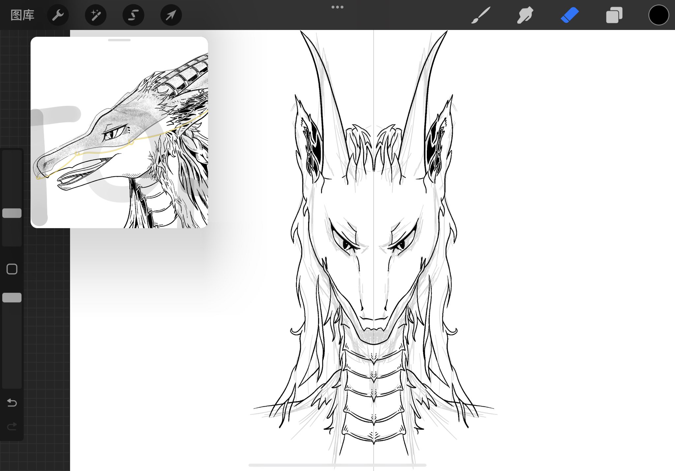Open the three-dot multitasking menu
Image resolution: width=675 pixels, height=471 pixels.
click(x=337, y=7)
